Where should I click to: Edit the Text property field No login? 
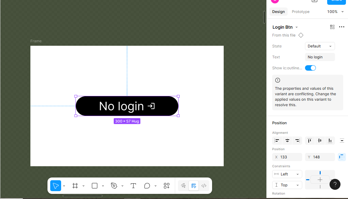[320, 57]
